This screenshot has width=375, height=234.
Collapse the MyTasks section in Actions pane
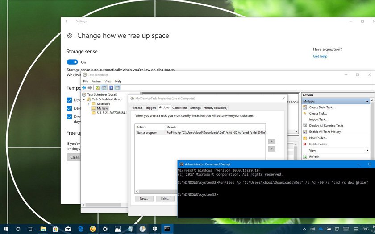point(368,102)
